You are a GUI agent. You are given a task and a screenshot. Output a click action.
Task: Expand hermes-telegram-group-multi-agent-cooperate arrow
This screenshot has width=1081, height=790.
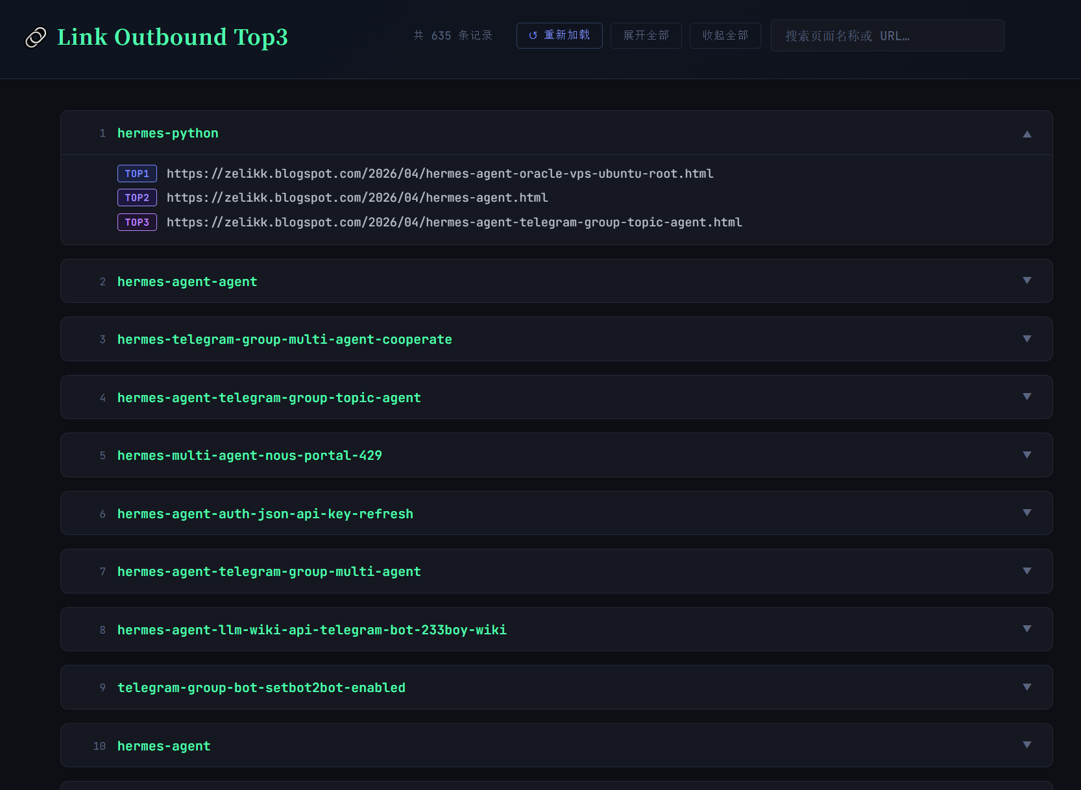1026,339
